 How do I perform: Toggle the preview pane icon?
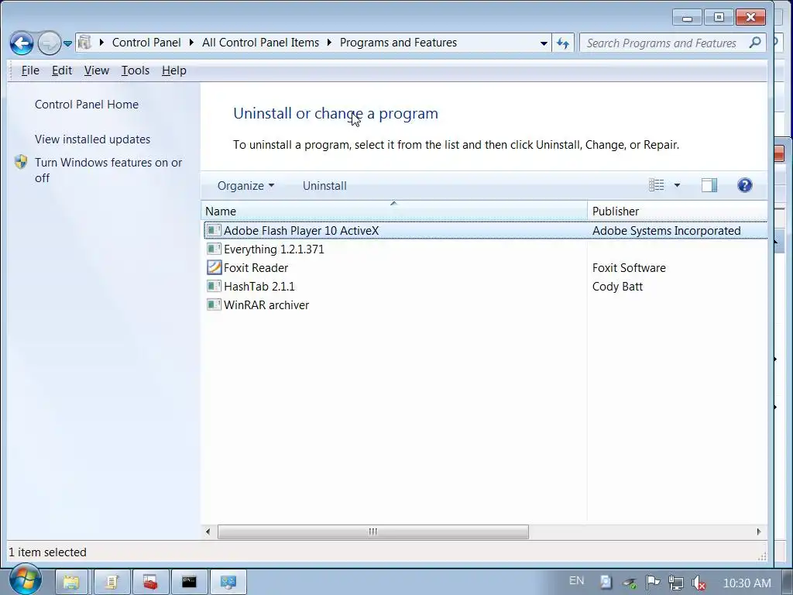(709, 185)
